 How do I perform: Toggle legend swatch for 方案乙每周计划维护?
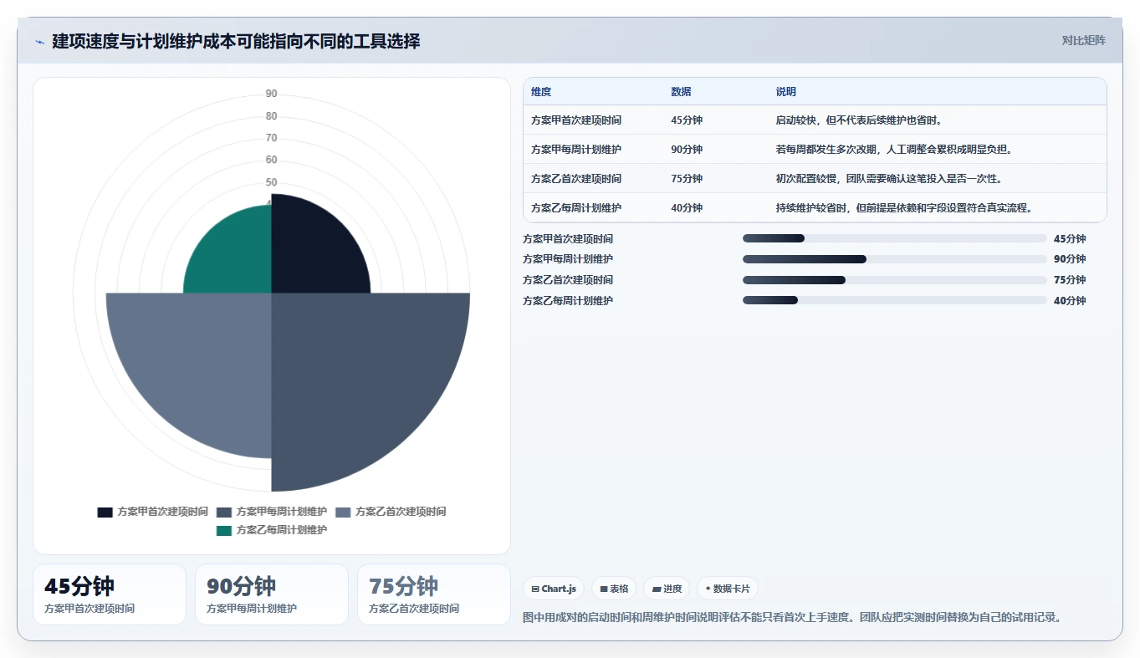(223, 530)
